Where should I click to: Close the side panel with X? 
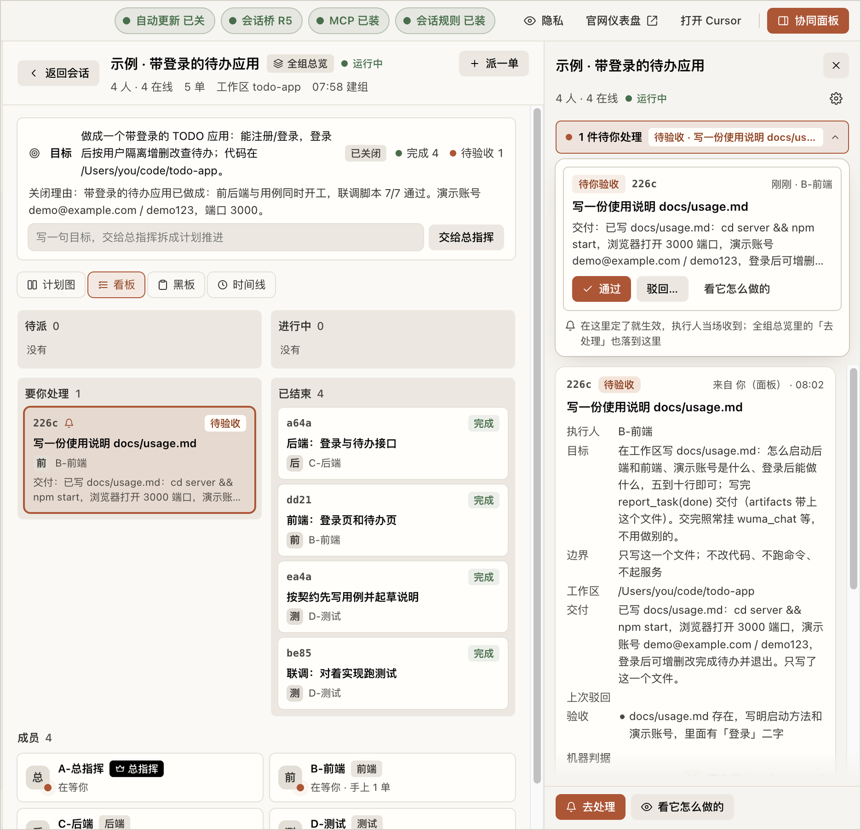click(836, 65)
